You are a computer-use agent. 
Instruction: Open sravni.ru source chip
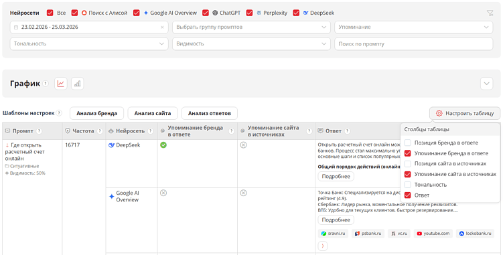pos(333,234)
